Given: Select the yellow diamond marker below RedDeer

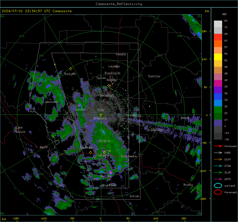Looking at the screenshot, I should click(x=109, y=86).
